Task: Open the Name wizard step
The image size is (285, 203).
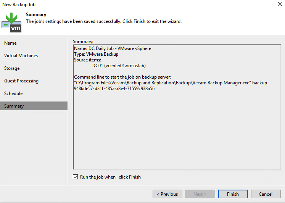Action: [x=10, y=43]
